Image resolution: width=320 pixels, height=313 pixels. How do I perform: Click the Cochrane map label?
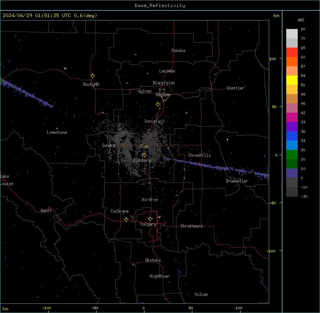120,211
